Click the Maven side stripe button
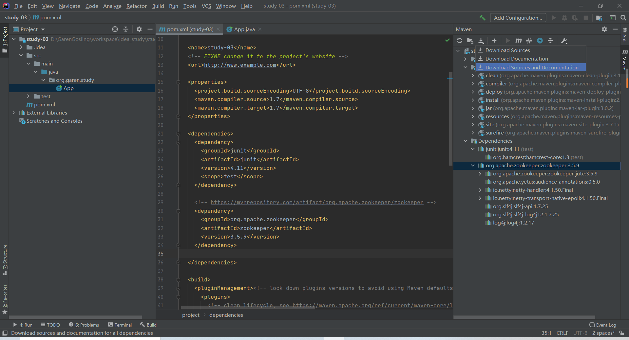 click(625, 60)
